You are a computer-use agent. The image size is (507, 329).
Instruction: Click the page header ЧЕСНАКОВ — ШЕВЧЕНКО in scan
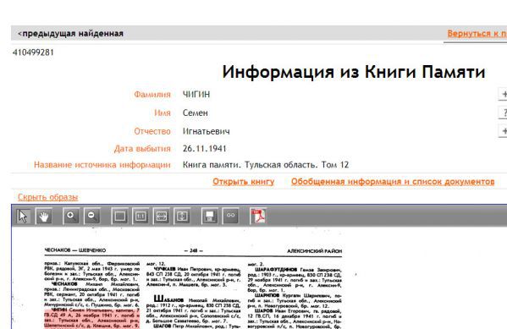[75, 250]
